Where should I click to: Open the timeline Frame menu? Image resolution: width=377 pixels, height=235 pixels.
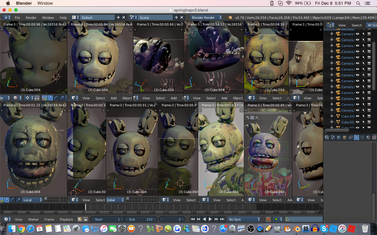[49, 219]
